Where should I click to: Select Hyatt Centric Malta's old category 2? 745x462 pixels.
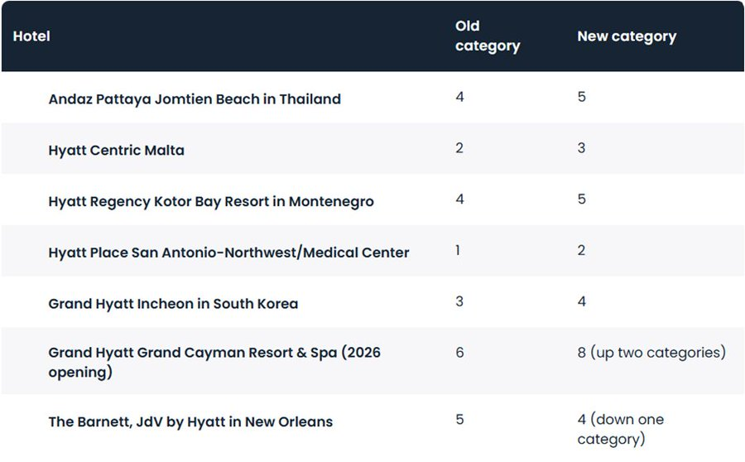(x=459, y=148)
